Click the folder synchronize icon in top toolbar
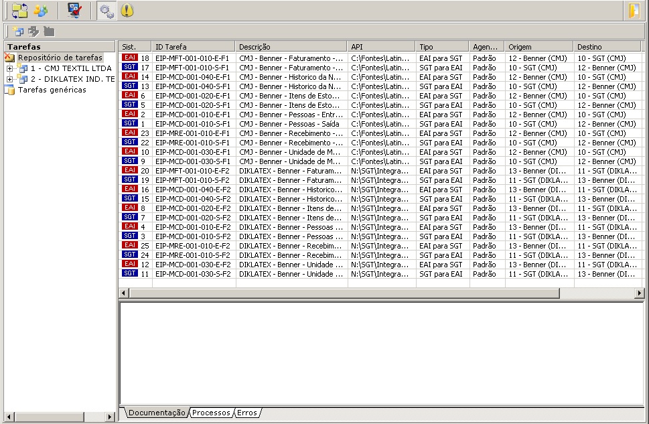This screenshot has width=649, height=424. [x=19, y=10]
